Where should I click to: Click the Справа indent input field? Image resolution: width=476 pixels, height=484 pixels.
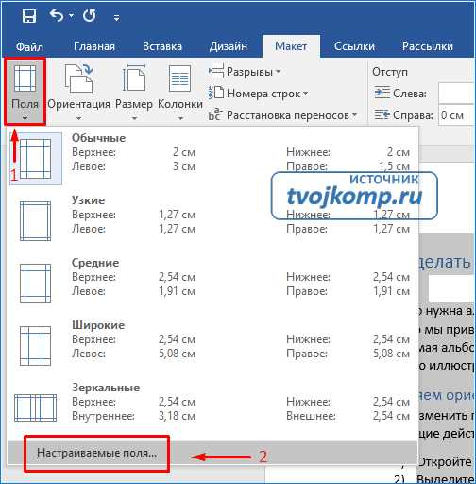456,115
